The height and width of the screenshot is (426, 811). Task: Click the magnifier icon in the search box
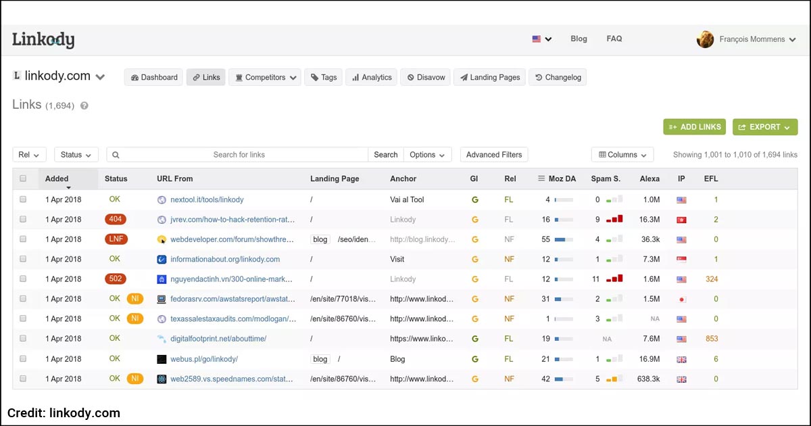(x=116, y=155)
